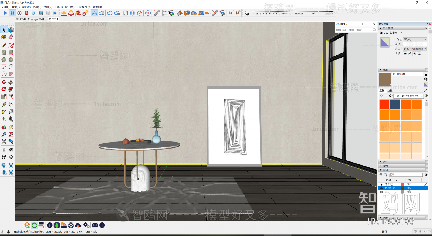
Task: Select the Line pencil tool
Action: click(4, 45)
